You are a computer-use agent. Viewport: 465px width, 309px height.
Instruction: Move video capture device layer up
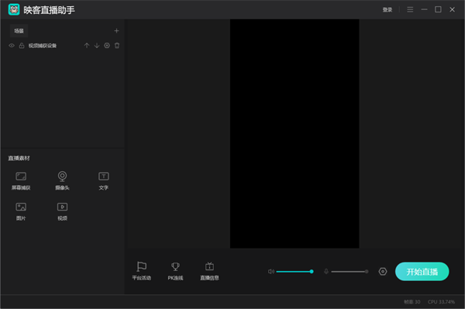[87, 46]
